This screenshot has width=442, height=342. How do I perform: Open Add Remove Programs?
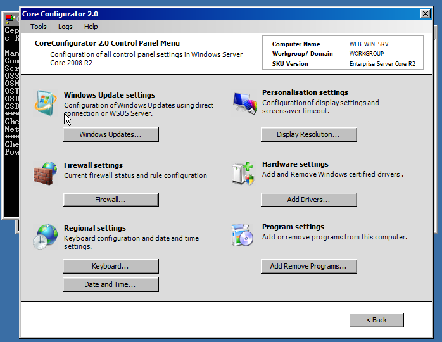click(308, 266)
